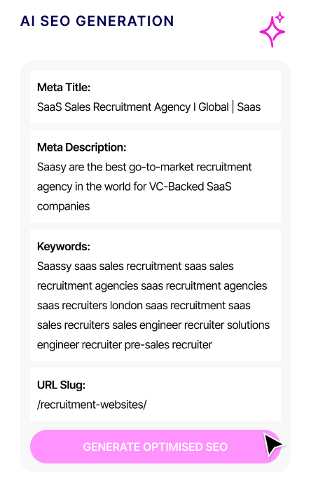Viewport: 311px width, 481px height.
Task: Click the word Global in the Meta Title
Action: click(x=214, y=107)
